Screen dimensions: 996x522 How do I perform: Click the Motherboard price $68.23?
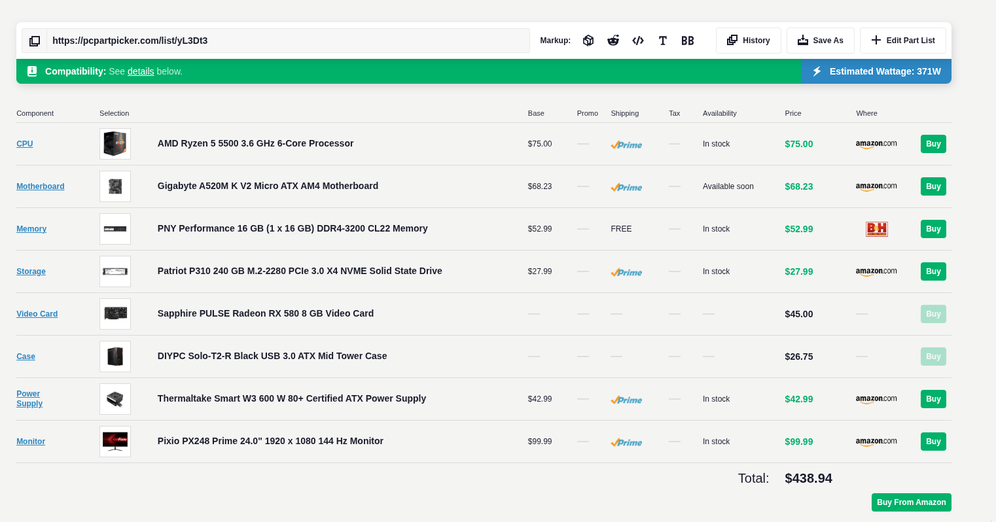pos(799,186)
